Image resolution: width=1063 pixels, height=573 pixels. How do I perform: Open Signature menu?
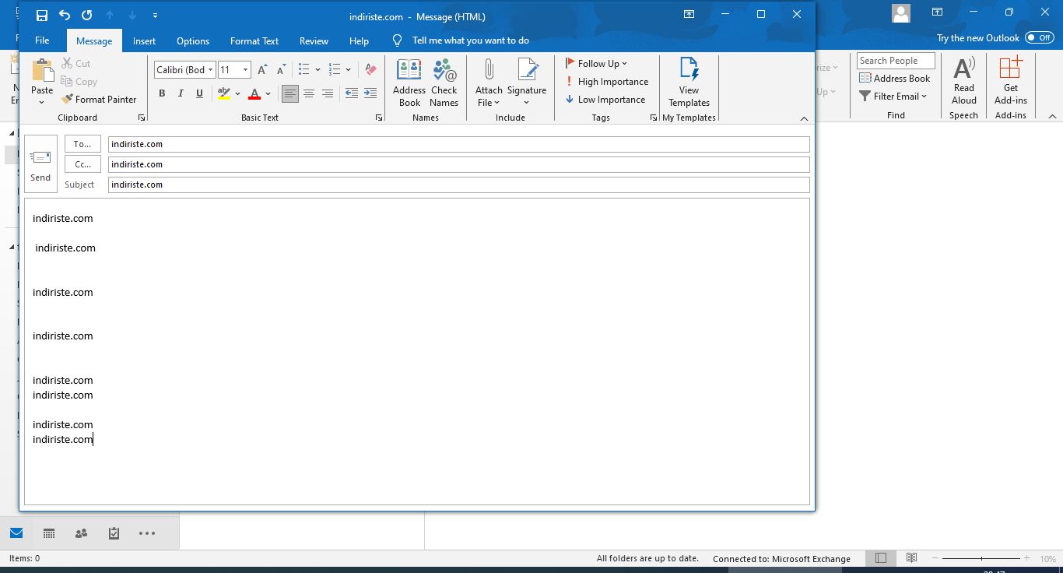pyautogui.click(x=527, y=83)
